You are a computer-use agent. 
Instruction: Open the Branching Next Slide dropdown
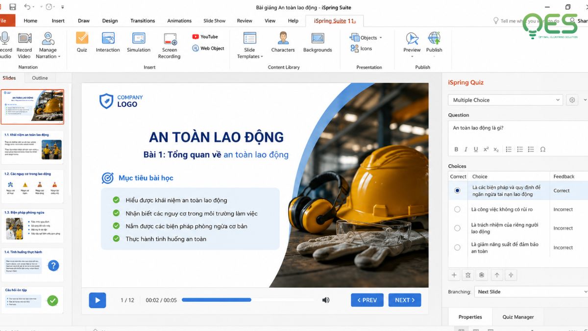click(x=531, y=292)
